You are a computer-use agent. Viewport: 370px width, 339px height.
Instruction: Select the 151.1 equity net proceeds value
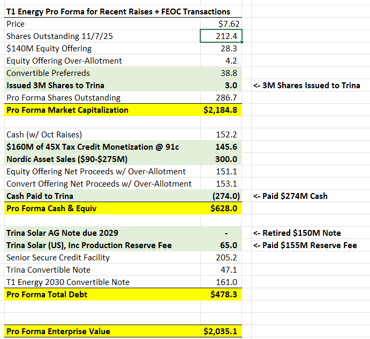pyautogui.click(x=226, y=172)
